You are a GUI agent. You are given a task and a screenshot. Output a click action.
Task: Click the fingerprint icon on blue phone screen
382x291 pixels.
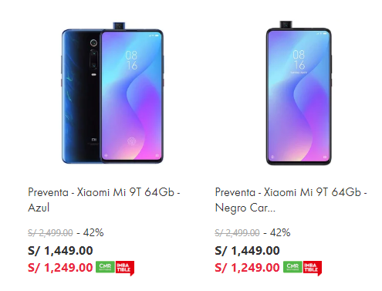coord(132,141)
